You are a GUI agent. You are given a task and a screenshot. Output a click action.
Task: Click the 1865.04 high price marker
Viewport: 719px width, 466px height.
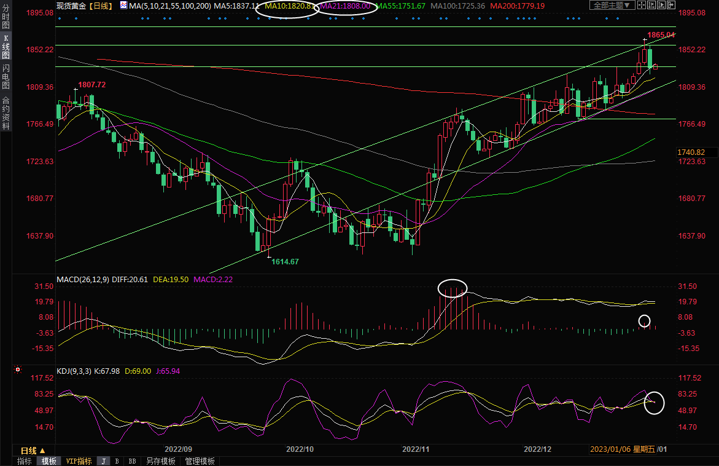661,35
